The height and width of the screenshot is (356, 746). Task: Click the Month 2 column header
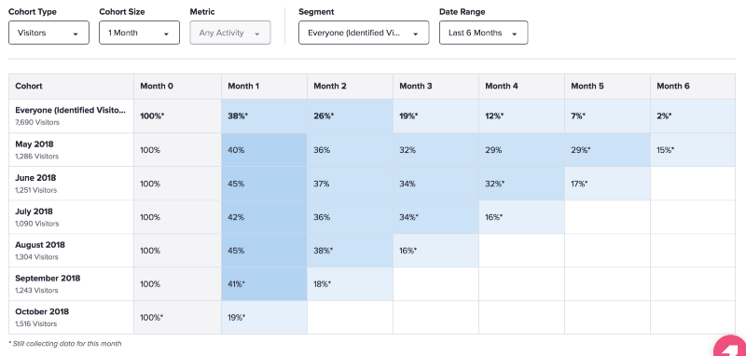pos(351,87)
